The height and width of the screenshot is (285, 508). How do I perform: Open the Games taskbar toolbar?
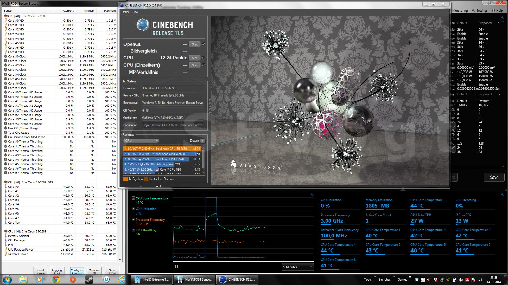pos(402,279)
